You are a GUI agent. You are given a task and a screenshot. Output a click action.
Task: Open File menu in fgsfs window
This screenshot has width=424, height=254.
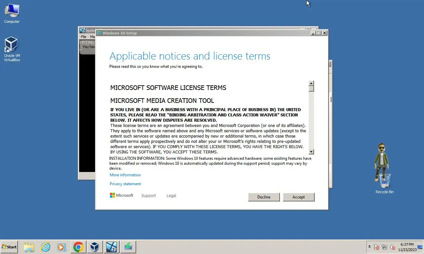[83, 37]
